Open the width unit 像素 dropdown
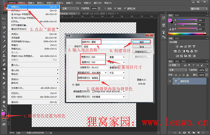This screenshot has width=210, height=135. point(117,57)
